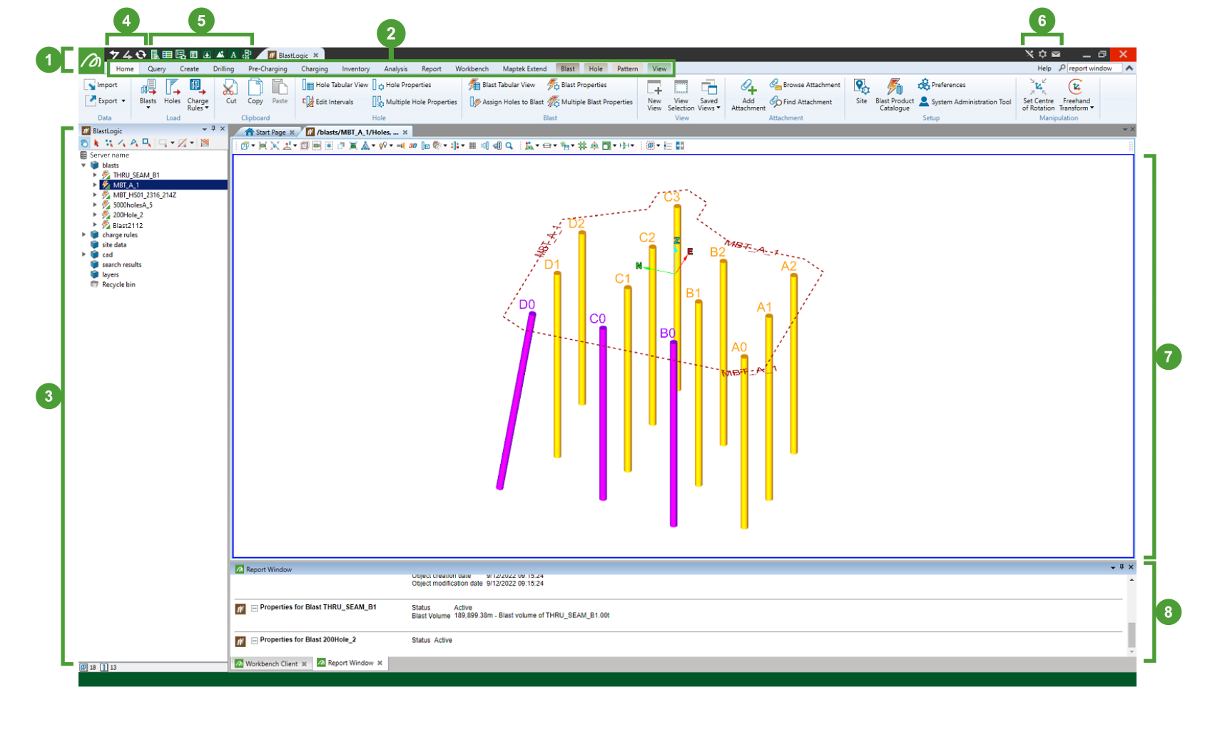Toggle the 3D view mode button

pyautogui.click(x=412, y=146)
